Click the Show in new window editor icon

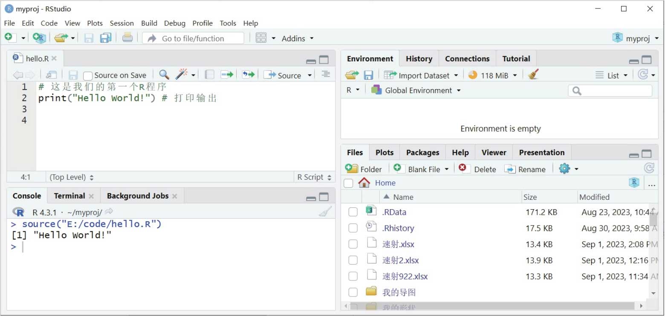pos(51,75)
